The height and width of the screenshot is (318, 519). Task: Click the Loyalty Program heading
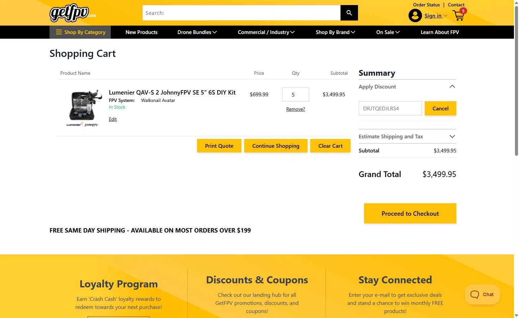pos(119,284)
